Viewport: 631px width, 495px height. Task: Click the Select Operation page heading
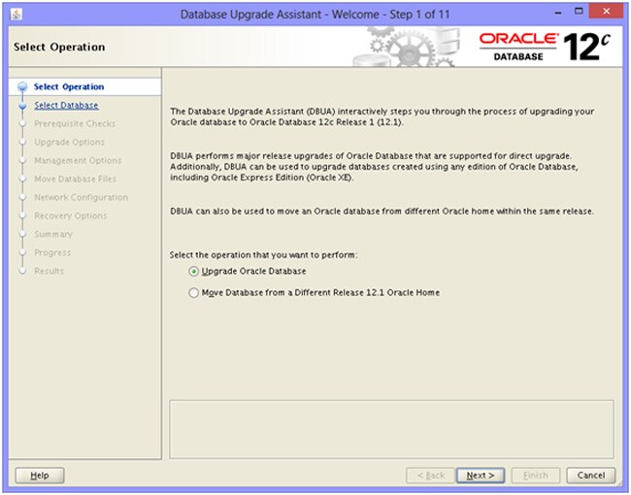59,48
